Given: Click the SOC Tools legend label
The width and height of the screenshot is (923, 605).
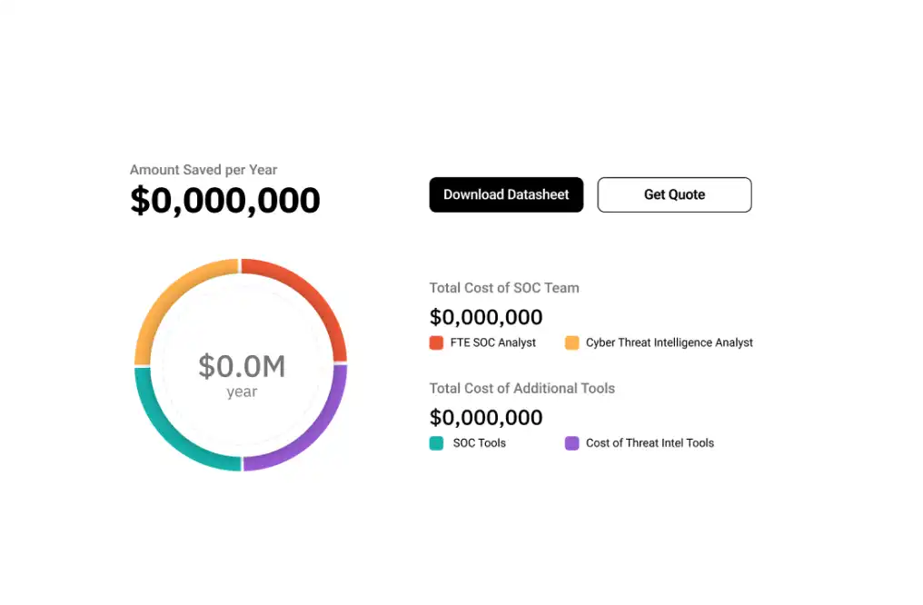Looking at the screenshot, I should [x=479, y=443].
